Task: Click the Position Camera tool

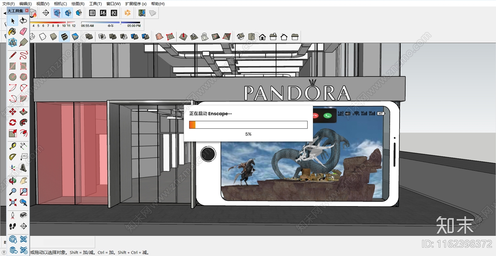Action: point(13,215)
